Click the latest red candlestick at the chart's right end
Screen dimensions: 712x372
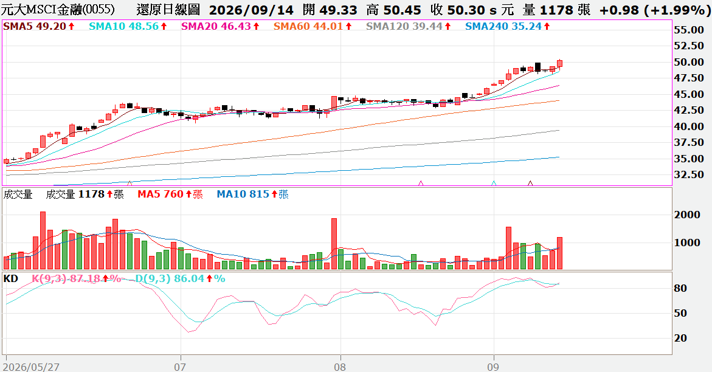coord(559,64)
